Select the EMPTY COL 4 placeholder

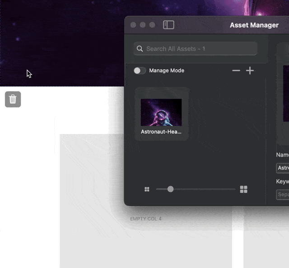(146, 219)
